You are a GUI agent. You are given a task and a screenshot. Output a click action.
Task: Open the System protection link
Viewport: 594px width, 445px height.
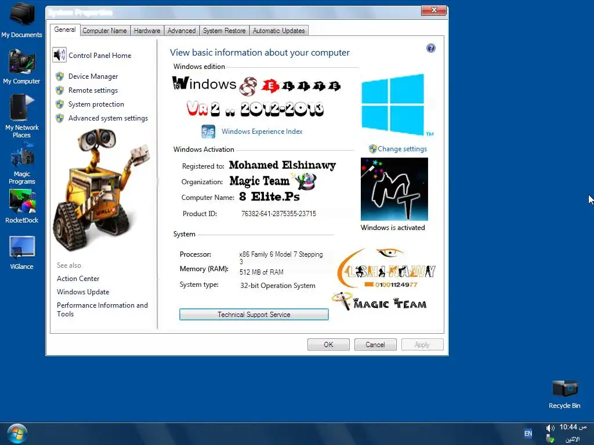tap(96, 104)
